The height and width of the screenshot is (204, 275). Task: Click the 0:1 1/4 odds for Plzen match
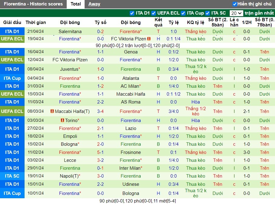(173, 39)
